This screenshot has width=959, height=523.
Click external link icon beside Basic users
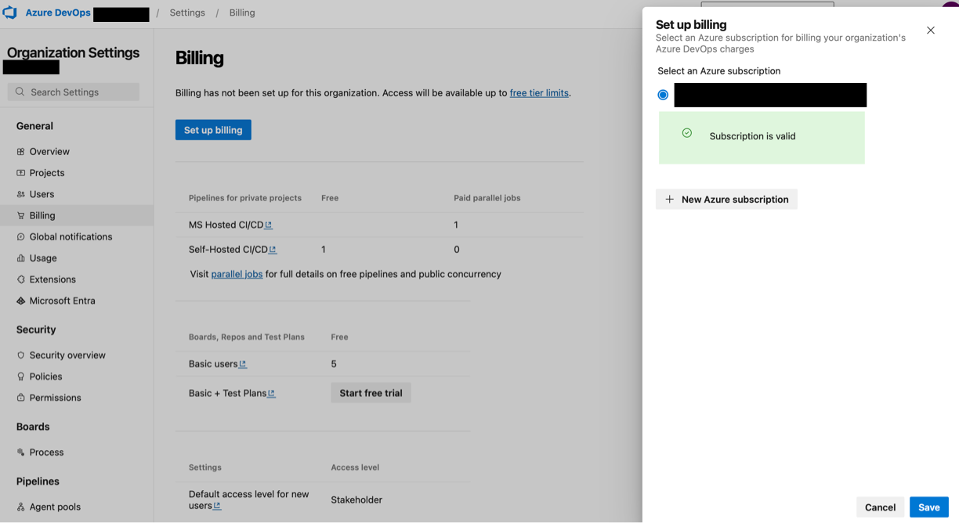243,364
